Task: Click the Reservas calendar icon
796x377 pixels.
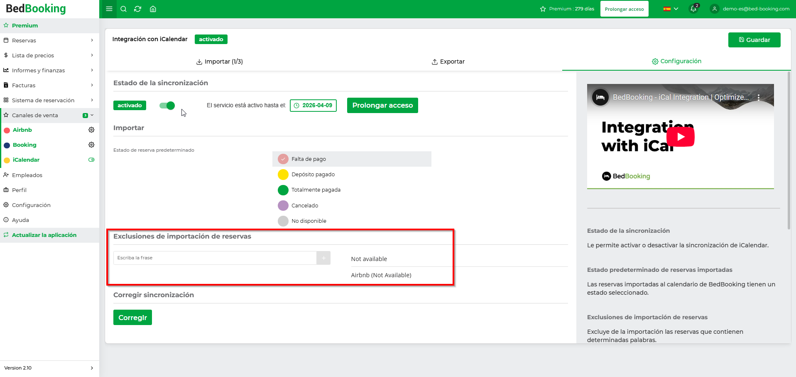Action: tap(6, 40)
